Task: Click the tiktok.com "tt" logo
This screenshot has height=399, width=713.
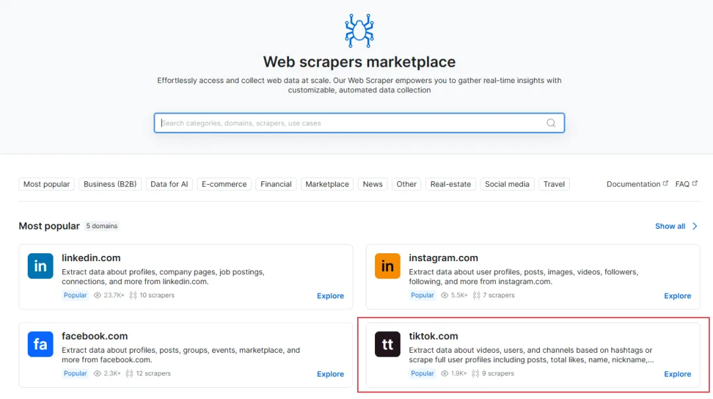Action: point(388,344)
